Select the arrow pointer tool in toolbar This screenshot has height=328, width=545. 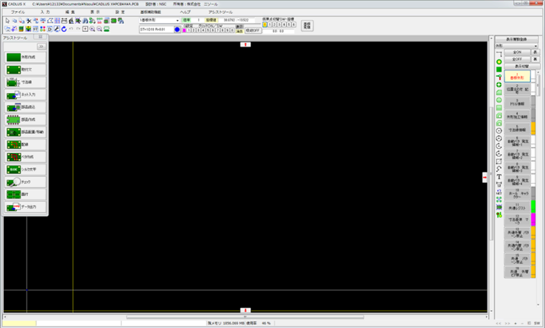pos(8,21)
